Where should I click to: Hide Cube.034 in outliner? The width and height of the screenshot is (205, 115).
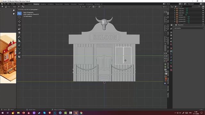[x=203, y=9]
